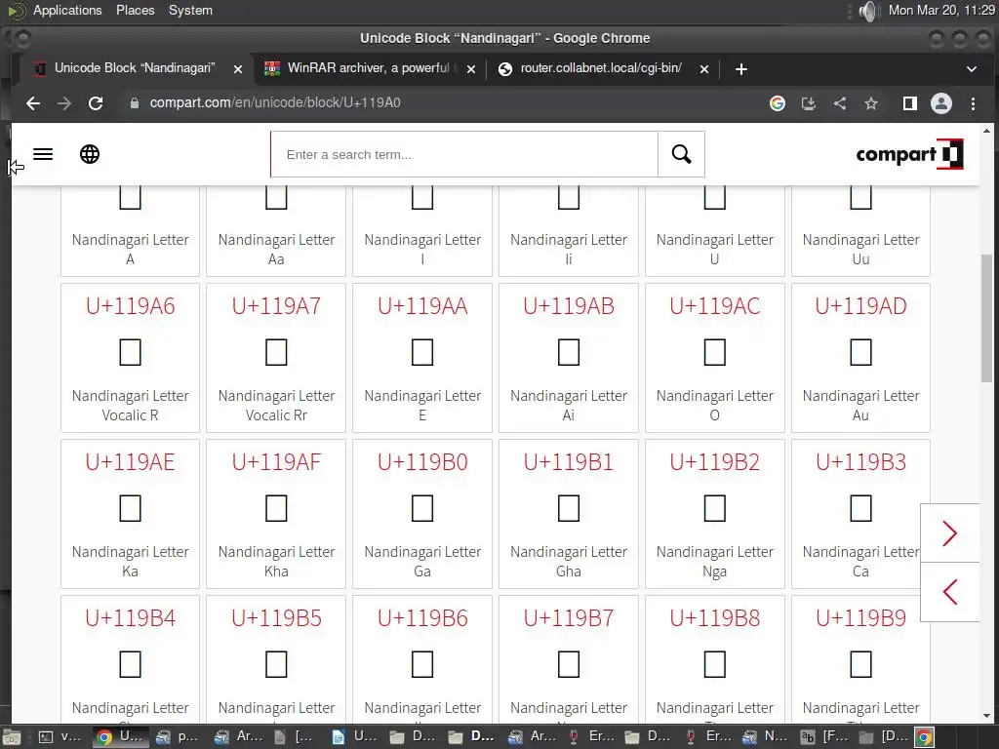Click the Compart logo
This screenshot has height=749, width=999.
click(x=909, y=154)
